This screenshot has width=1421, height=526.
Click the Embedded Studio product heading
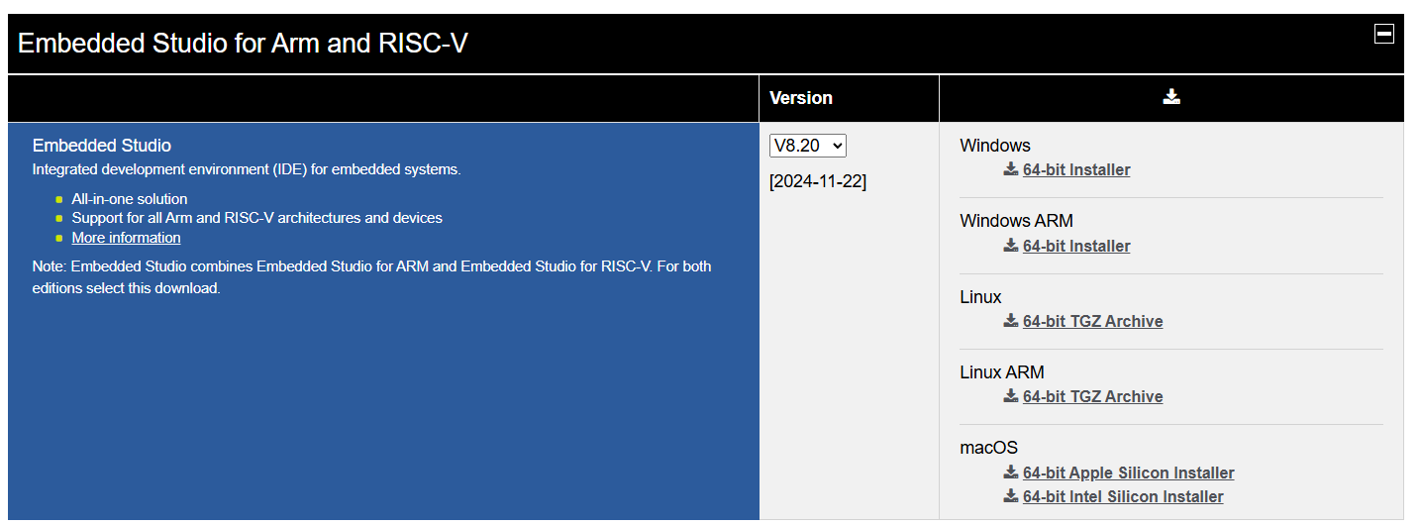pyautogui.click(x=102, y=146)
